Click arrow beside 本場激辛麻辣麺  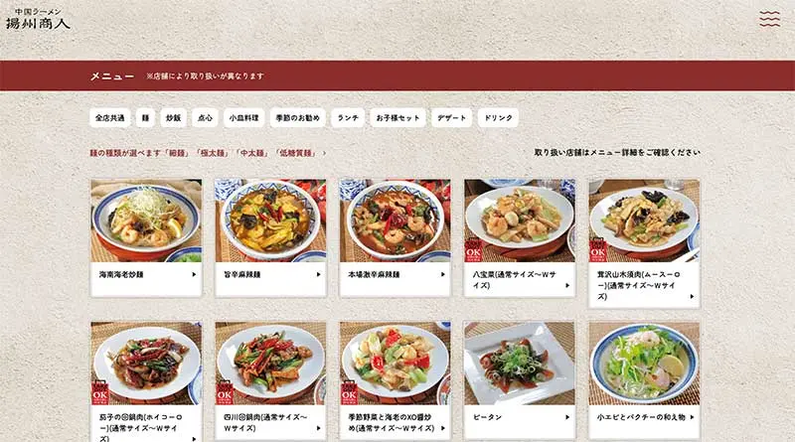click(x=442, y=274)
